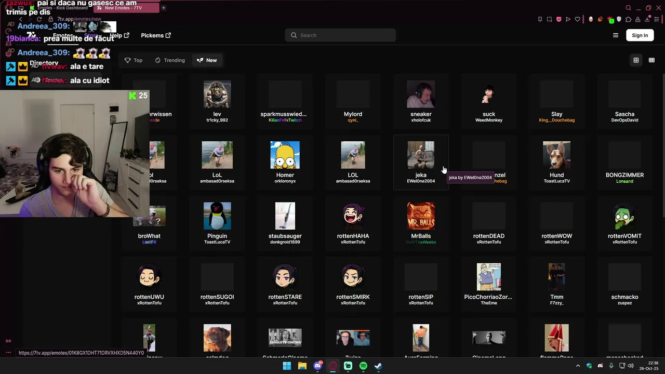This screenshot has width=665, height=374.
Task: Open the rottenSMIRK emote
Action: (x=353, y=277)
